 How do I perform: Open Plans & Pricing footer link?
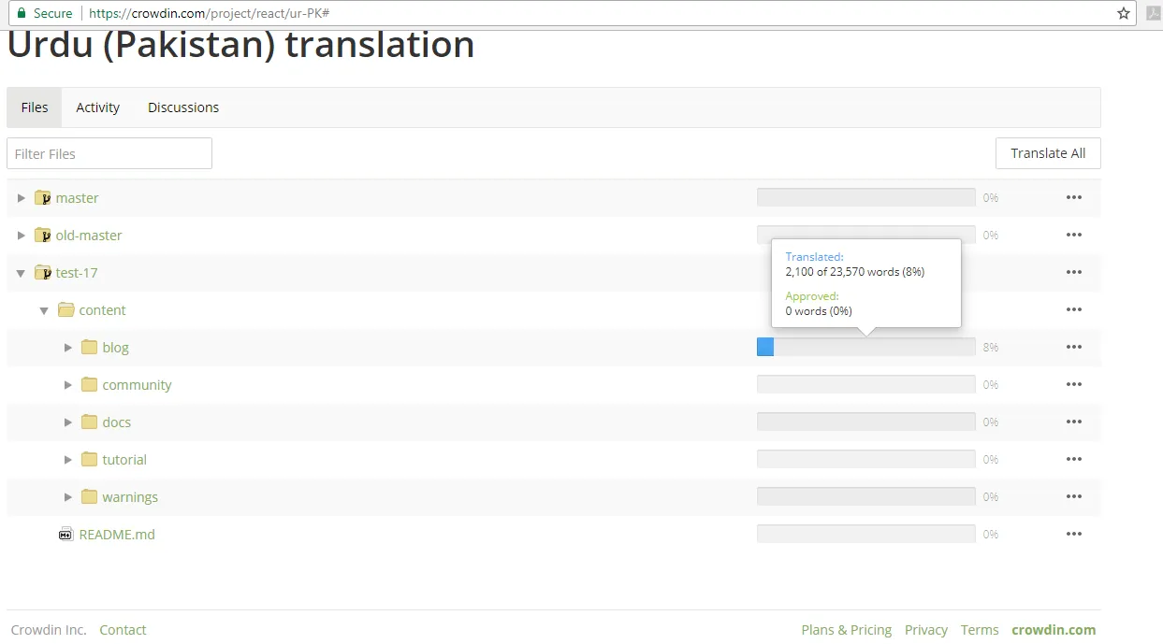(847, 630)
